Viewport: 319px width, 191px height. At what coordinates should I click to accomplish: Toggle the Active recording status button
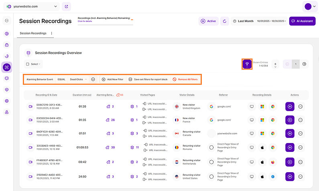pyautogui.click(x=208, y=21)
